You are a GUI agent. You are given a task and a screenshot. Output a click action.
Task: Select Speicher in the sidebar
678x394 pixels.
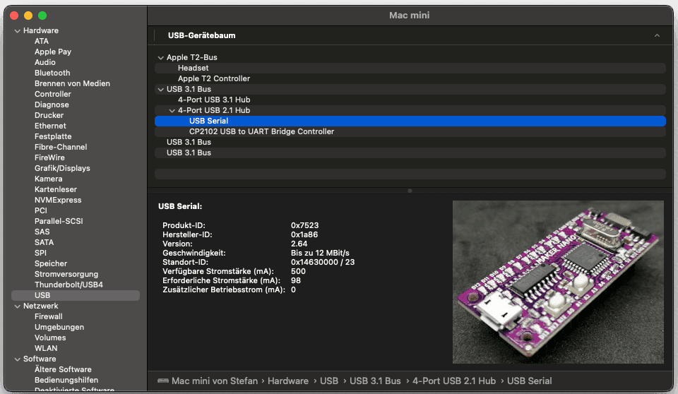pos(51,264)
